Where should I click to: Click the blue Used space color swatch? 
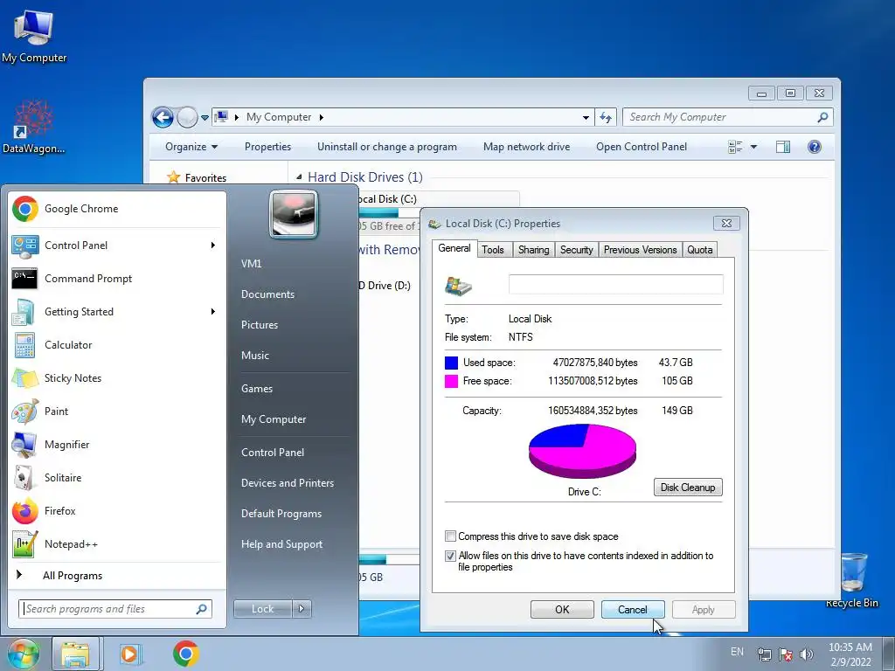(452, 363)
